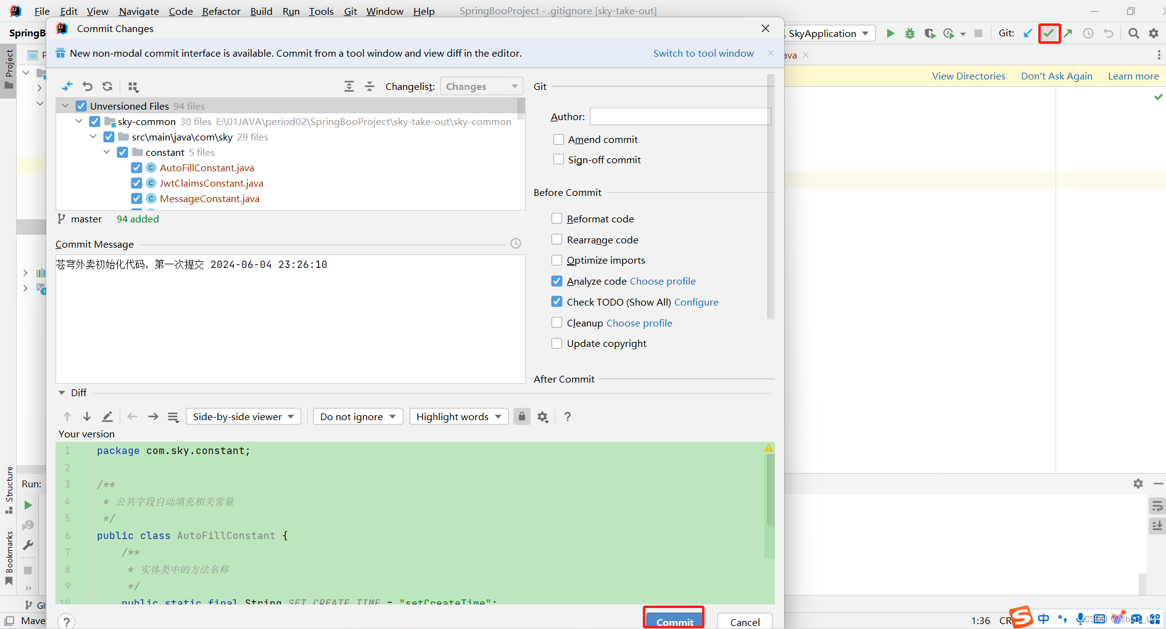Open Do not ignore dropdown

358,416
